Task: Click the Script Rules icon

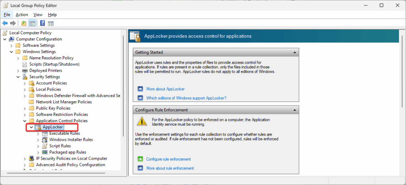Action: [x=45, y=146]
